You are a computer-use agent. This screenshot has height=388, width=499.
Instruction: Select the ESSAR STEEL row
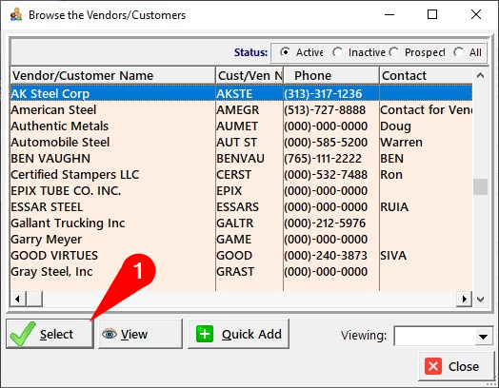click(x=241, y=207)
